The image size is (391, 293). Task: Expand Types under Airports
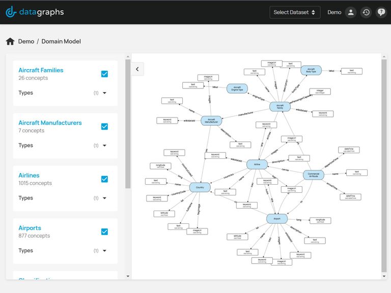104,251
